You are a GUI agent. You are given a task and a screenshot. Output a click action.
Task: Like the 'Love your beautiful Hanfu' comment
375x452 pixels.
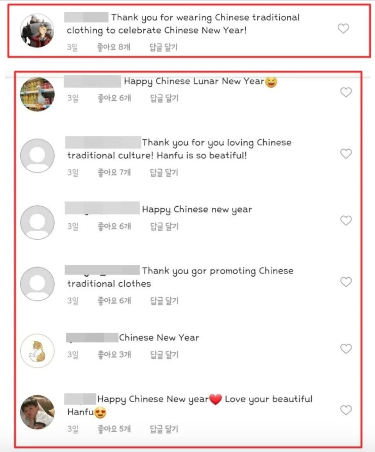click(346, 410)
